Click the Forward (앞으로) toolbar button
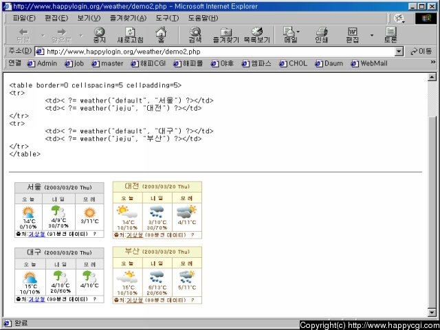The image size is (440, 330). (62, 35)
